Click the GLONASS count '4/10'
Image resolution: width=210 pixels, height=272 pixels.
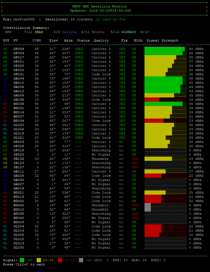(x=144, y=32)
